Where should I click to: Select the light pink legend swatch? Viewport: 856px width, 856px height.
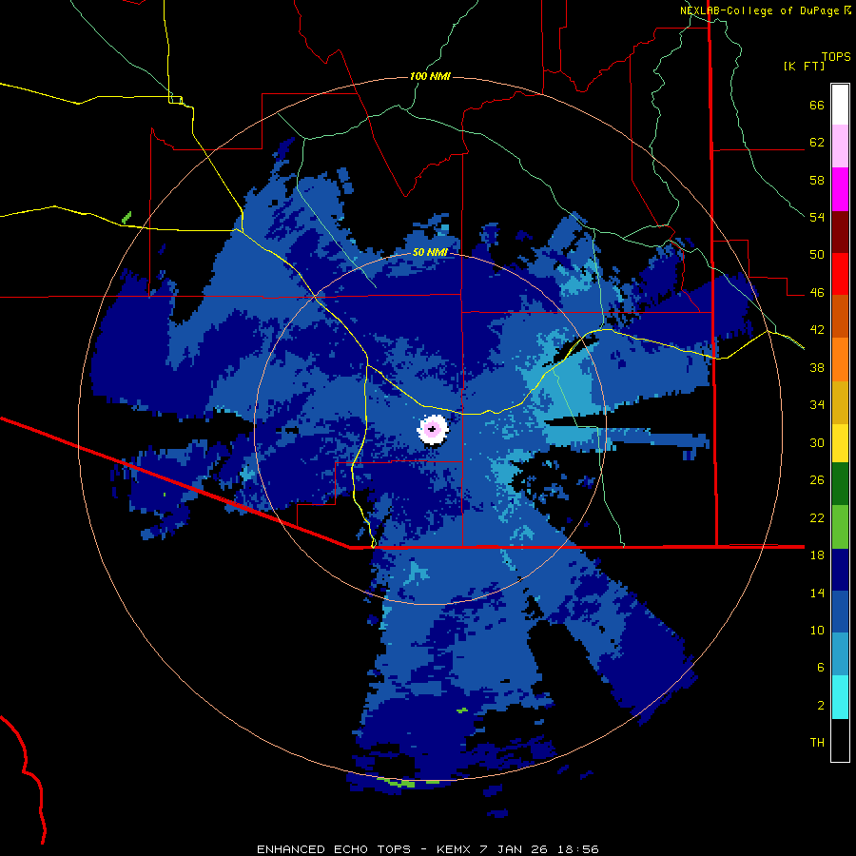pos(840,146)
